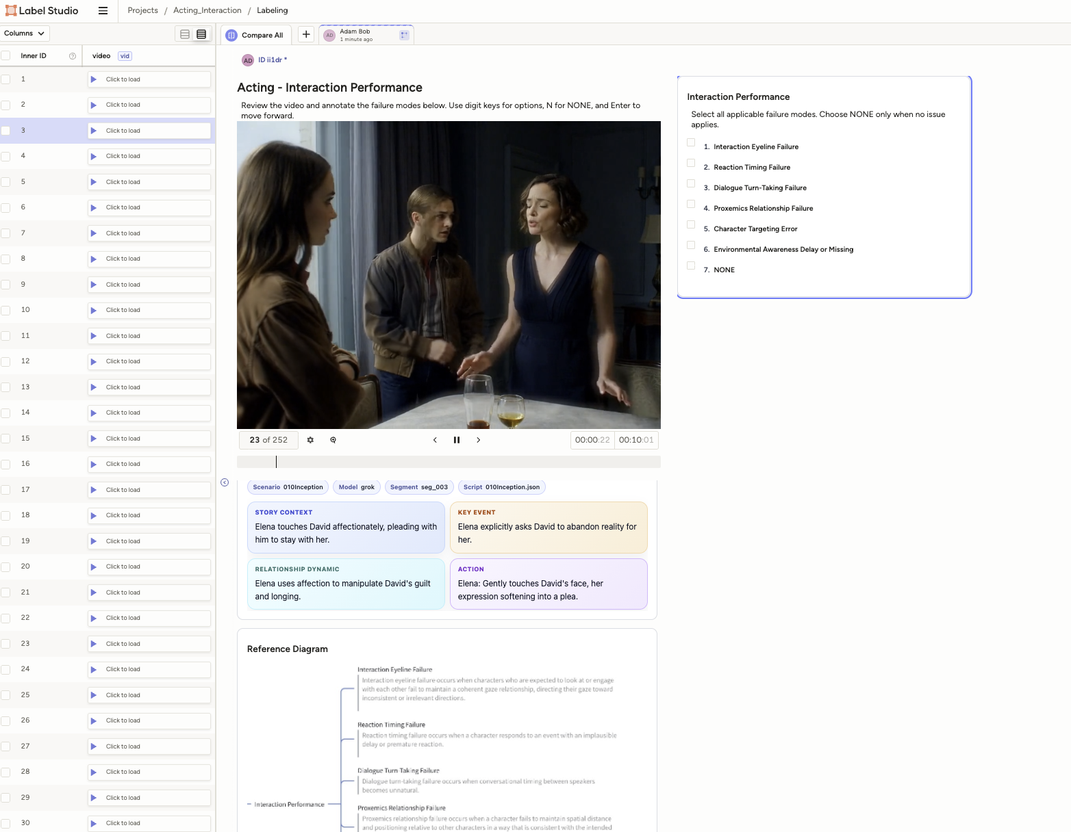1071x832 pixels.
Task: Check Character Targeting Error option
Action: tap(691, 225)
